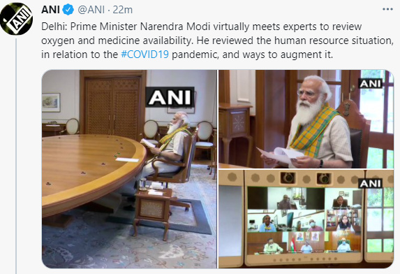
Task: Open the @ANI handle link
Action: click(91, 10)
